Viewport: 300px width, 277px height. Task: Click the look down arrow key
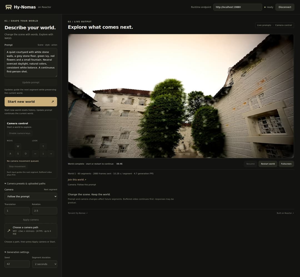point(43,153)
